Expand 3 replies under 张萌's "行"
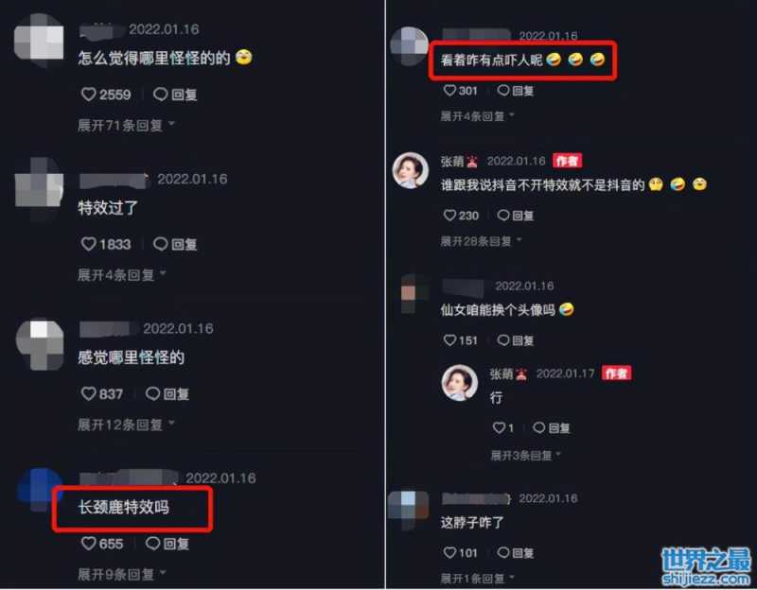 point(526,455)
